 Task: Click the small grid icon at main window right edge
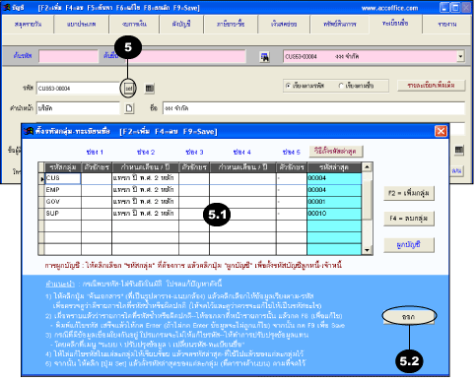click(459, 151)
